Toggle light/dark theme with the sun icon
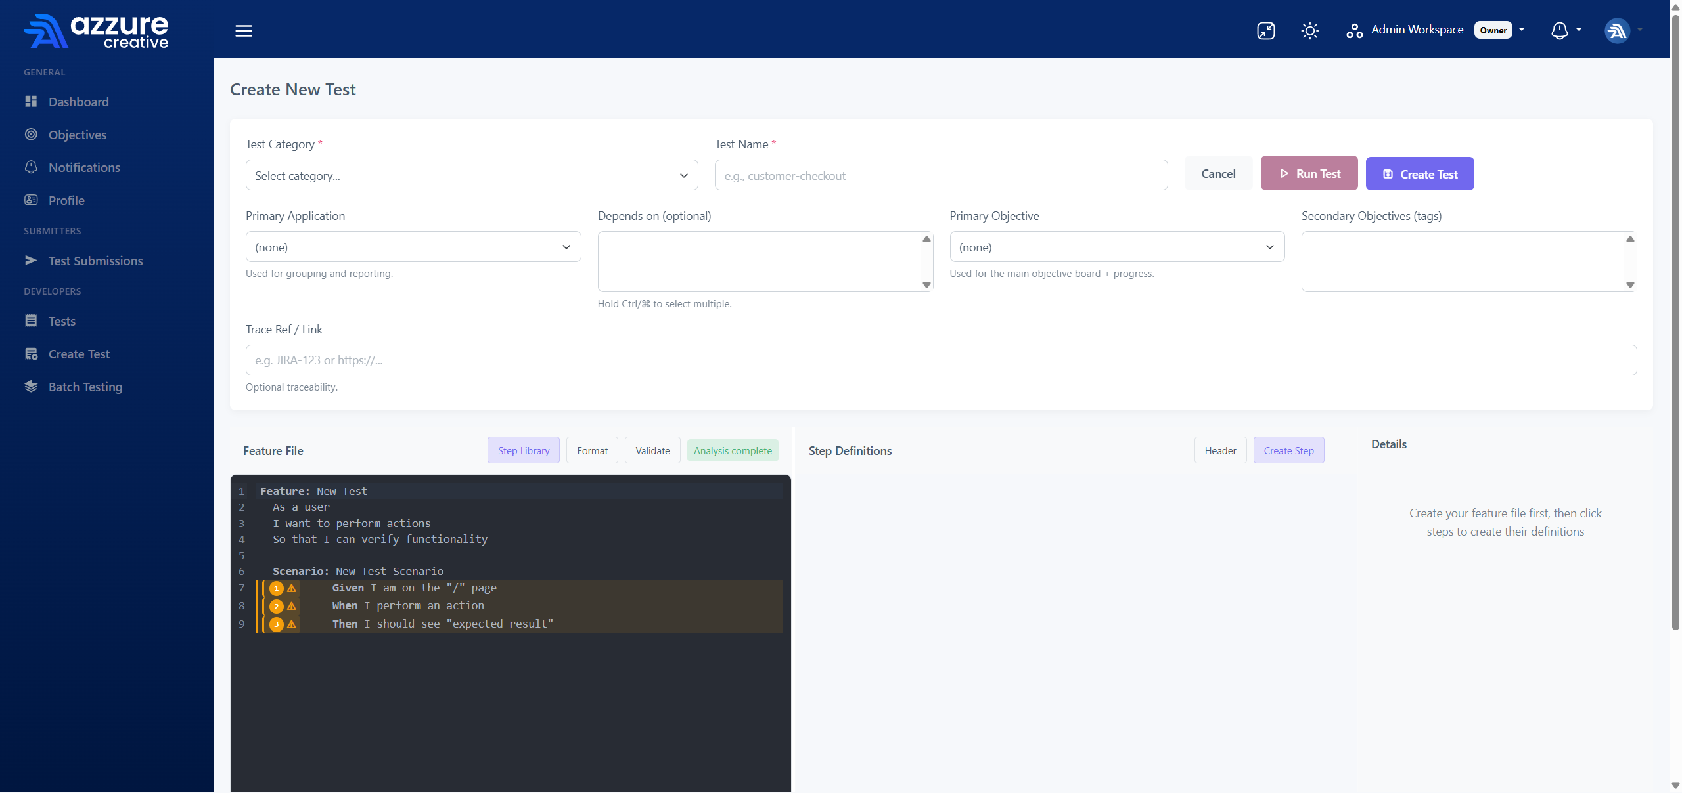The width and height of the screenshot is (1682, 793). pyautogui.click(x=1310, y=30)
